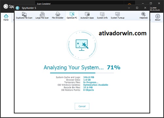Launch the File Shredder tool
164x118 pixels.
click(x=58, y=16)
